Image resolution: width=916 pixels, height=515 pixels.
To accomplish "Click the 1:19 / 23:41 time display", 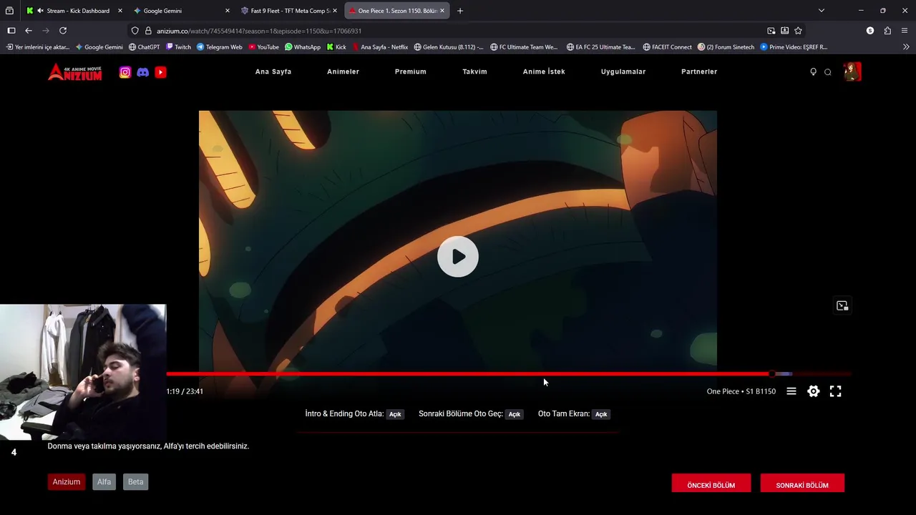I will click(185, 391).
